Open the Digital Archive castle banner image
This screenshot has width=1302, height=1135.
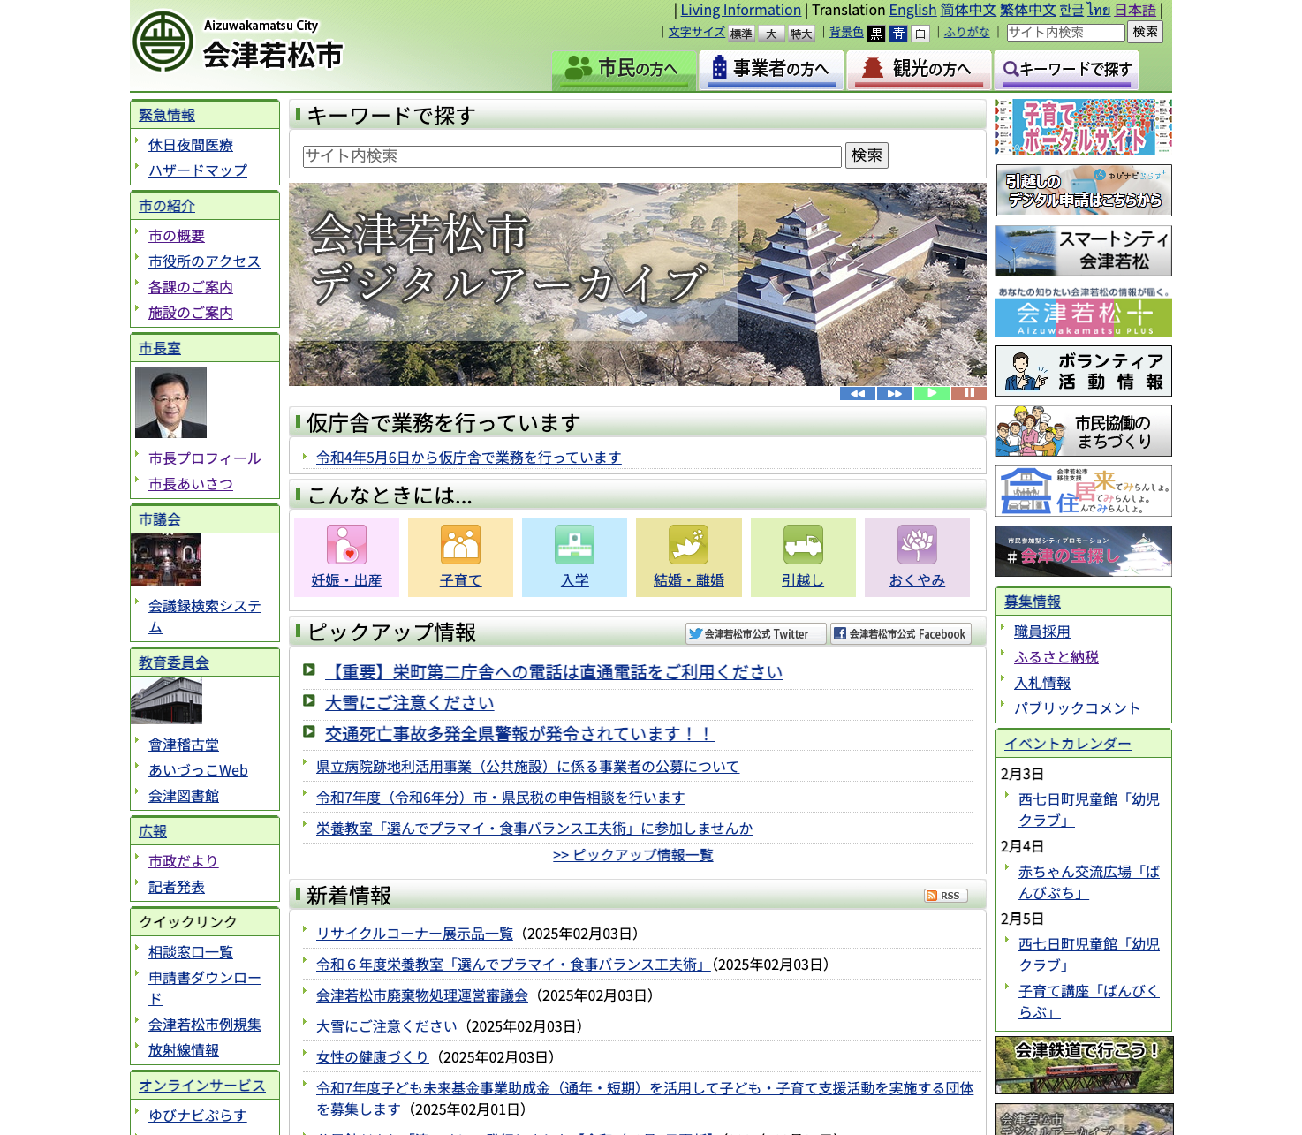638,284
